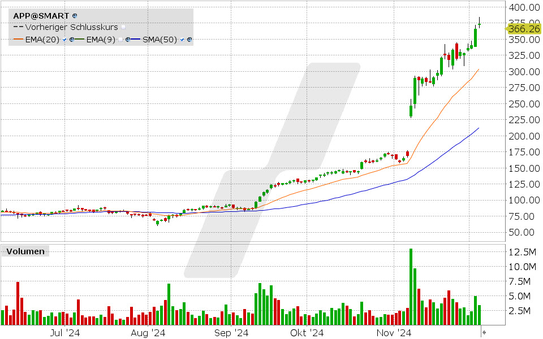The image size is (543, 339).
Task: Click the 7.5M volume axis label
Action: click(x=519, y=281)
